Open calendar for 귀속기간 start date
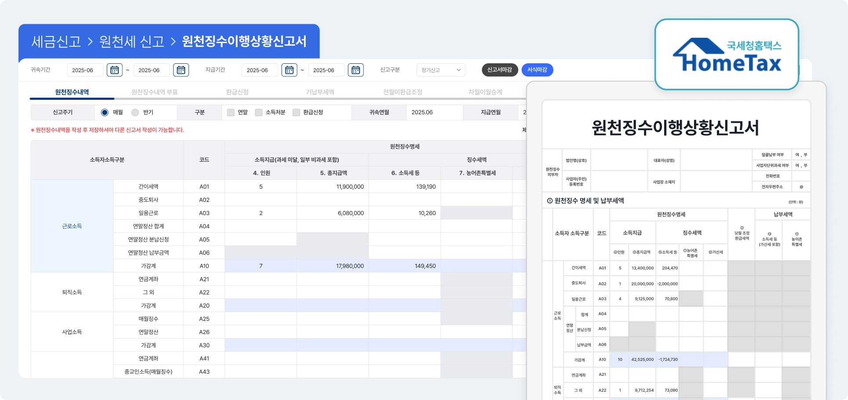Viewport: 848px width, 400px height. (115, 70)
